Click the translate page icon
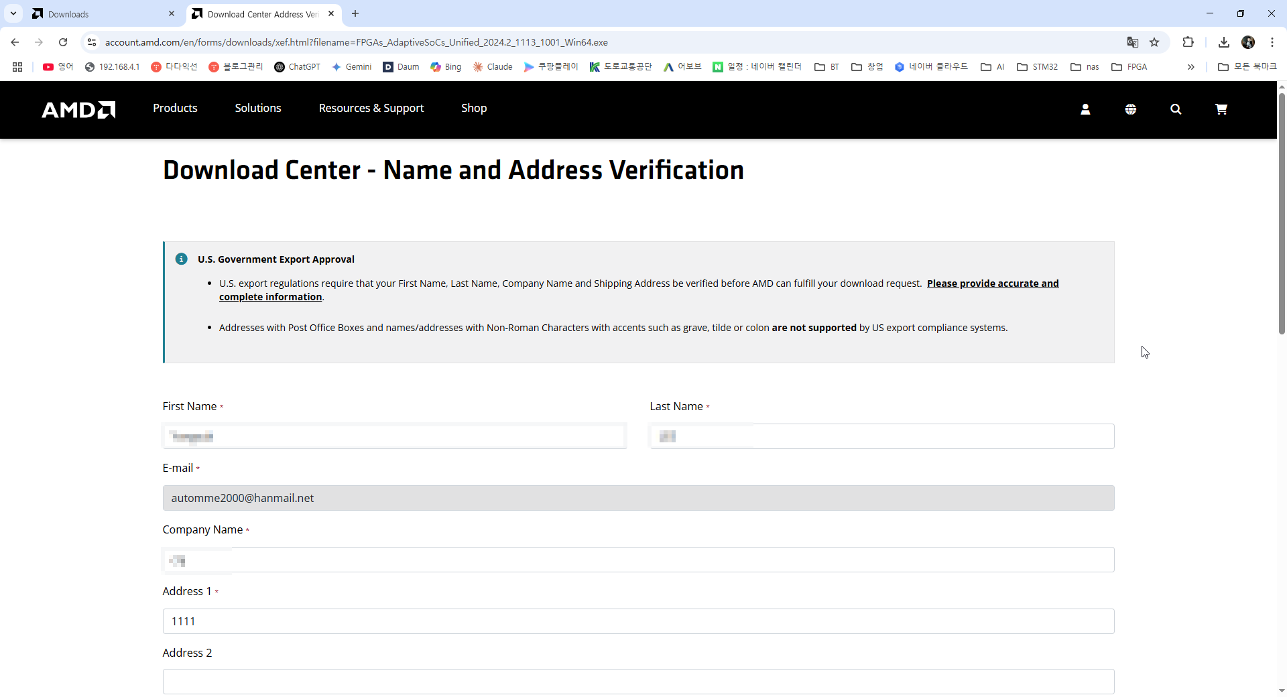1287x697 pixels. [x=1133, y=42]
